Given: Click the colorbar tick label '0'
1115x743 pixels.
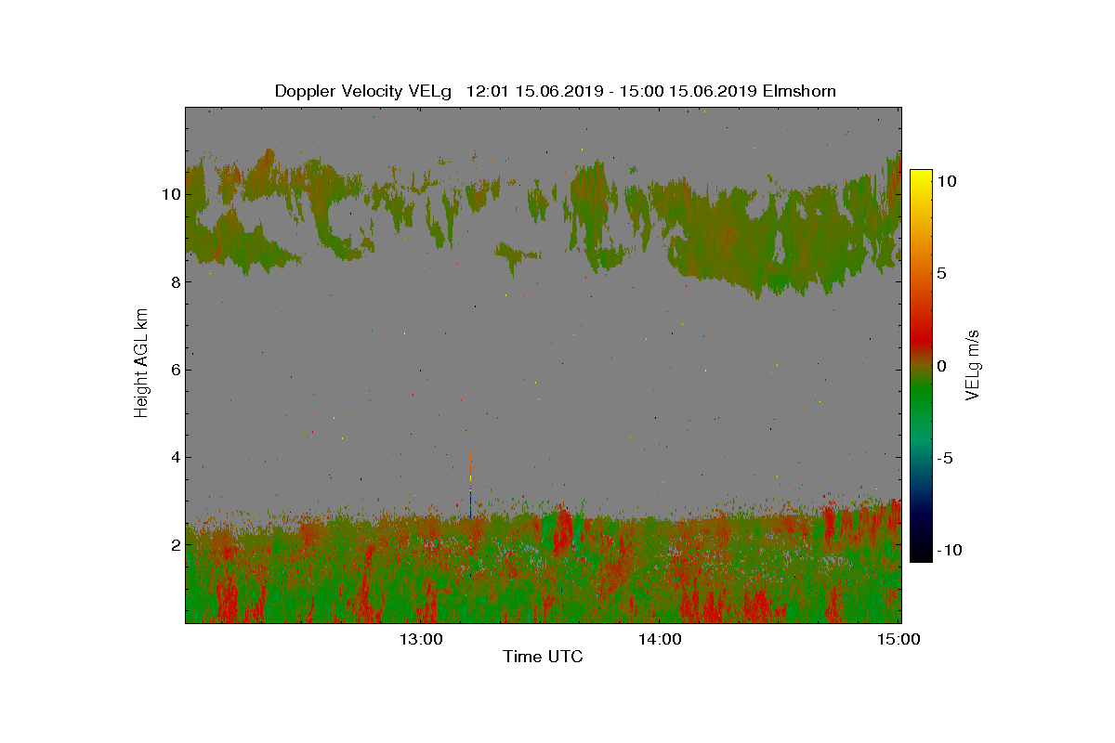Looking at the screenshot, I should 940,366.
